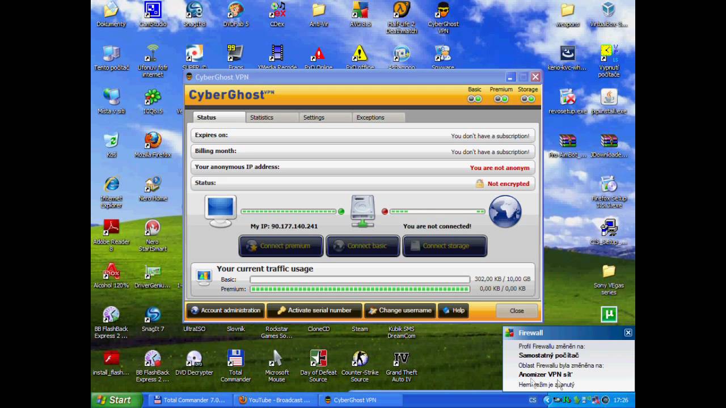Dismiss the Firewall notification popup
Image resolution: width=726 pixels, height=408 pixels.
(x=628, y=333)
